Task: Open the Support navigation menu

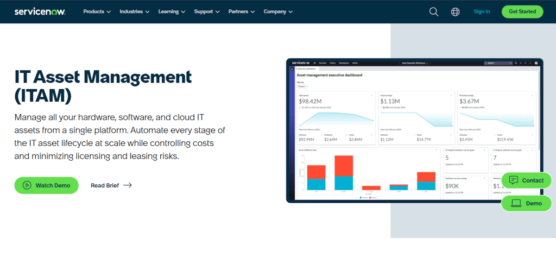Action: pyautogui.click(x=206, y=11)
